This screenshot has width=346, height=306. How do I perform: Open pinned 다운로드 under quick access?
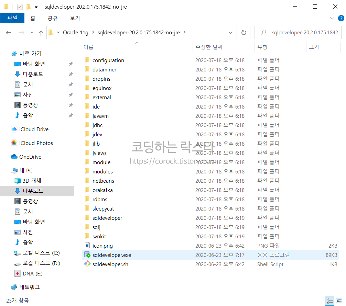click(33, 74)
